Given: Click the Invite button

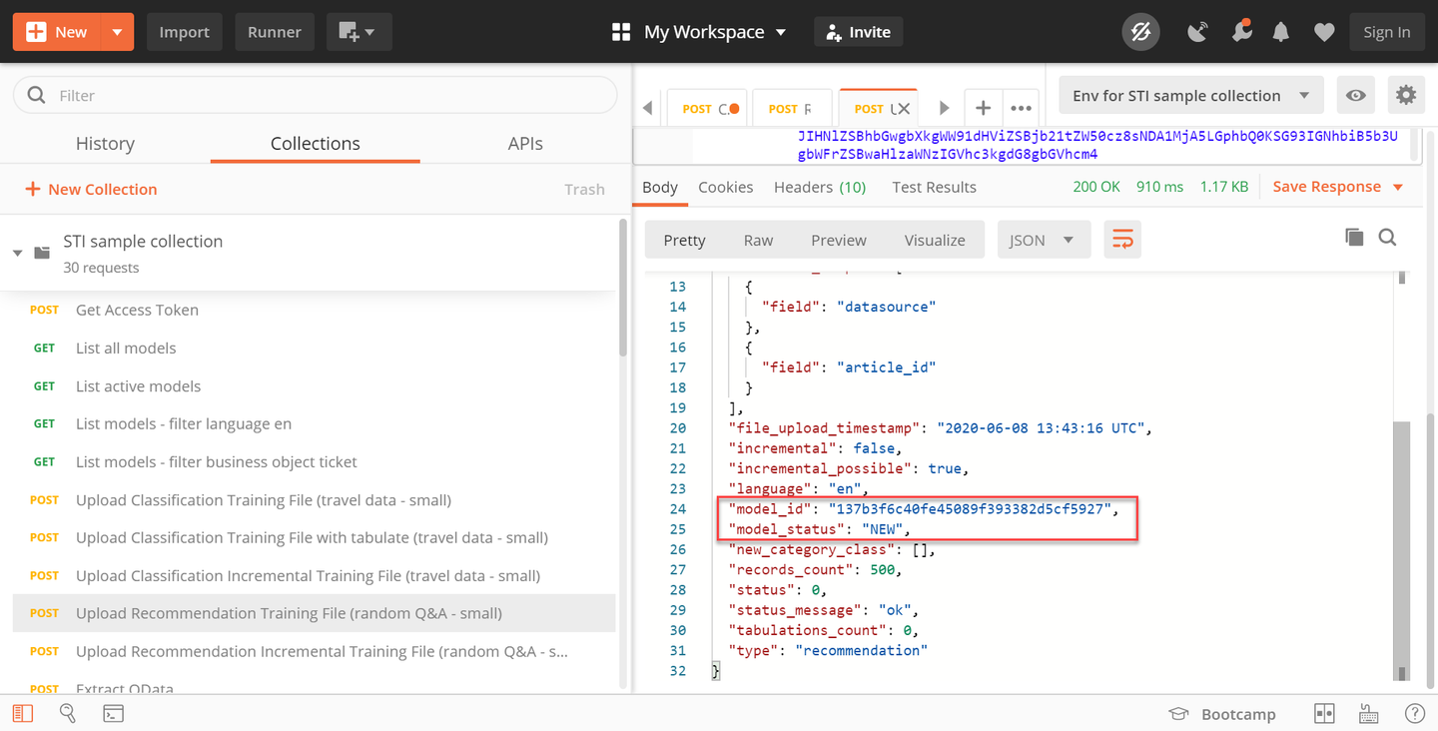Looking at the screenshot, I should coord(858,32).
